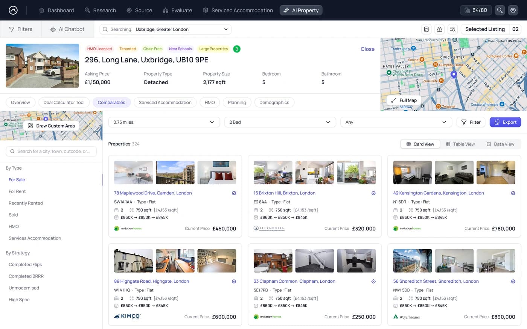Viewport: 527px width, 329px height.
Task: Open 56 Shoreditch Street listing link
Action: (436, 281)
